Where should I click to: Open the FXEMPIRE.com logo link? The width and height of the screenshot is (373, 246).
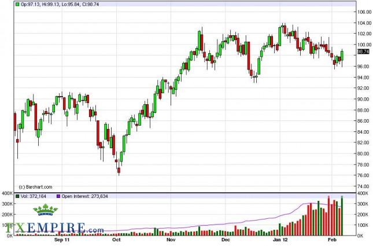[x=55, y=228]
